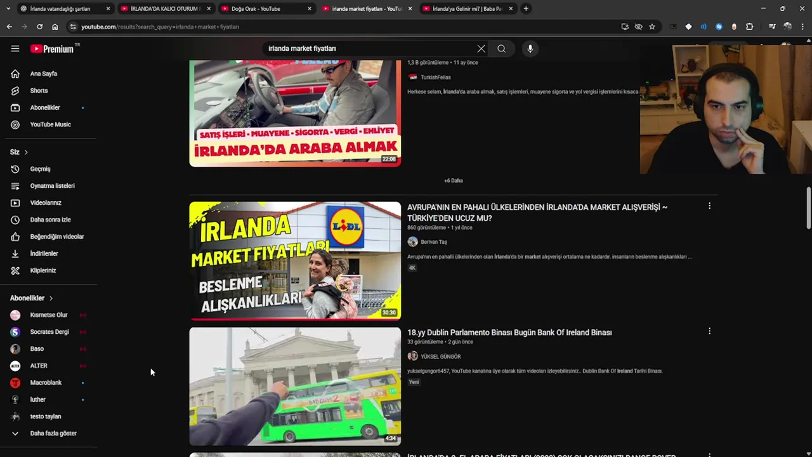
Task: Open the new tab with plus icon
Action: pyautogui.click(x=526, y=8)
